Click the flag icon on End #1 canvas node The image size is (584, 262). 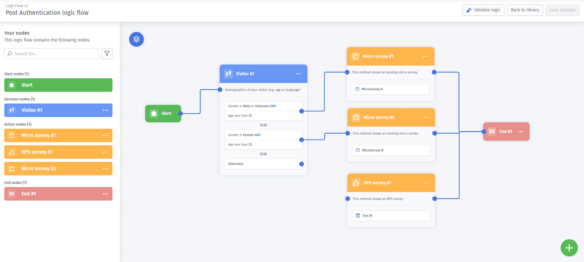coord(492,131)
